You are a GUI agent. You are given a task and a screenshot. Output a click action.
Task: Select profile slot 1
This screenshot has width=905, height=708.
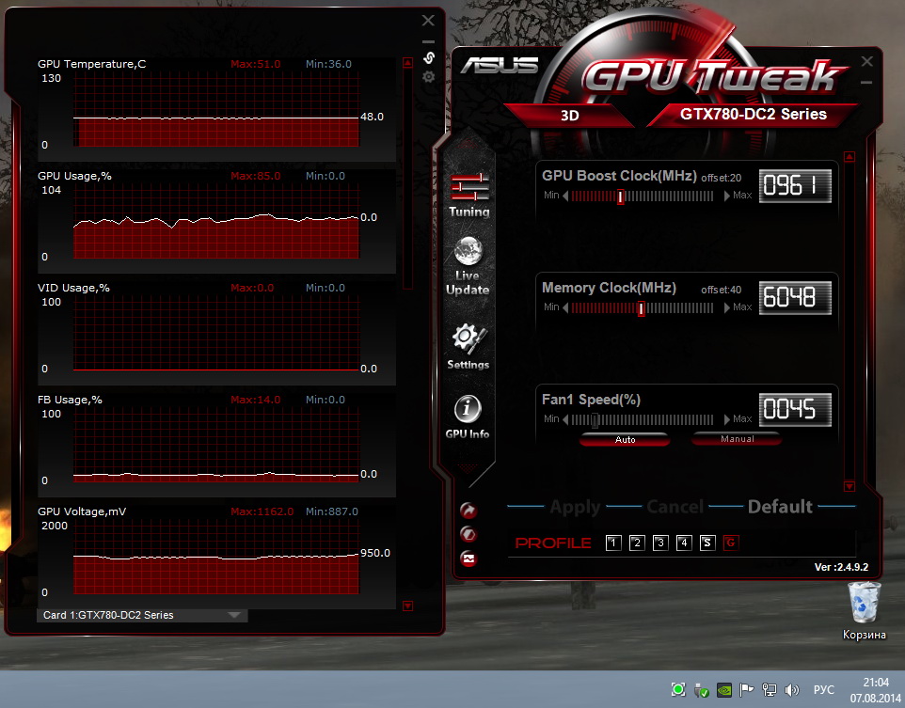click(x=613, y=543)
